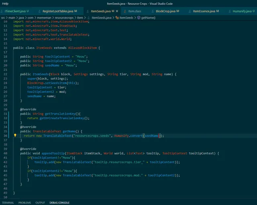Click the "tooltip.resourcecrops.mod." string
The image size is (257, 205).
(118, 175)
